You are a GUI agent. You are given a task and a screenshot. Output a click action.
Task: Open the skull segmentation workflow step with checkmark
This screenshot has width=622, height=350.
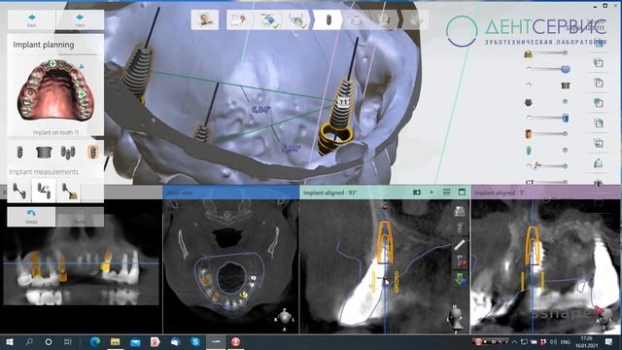[297, 19]
